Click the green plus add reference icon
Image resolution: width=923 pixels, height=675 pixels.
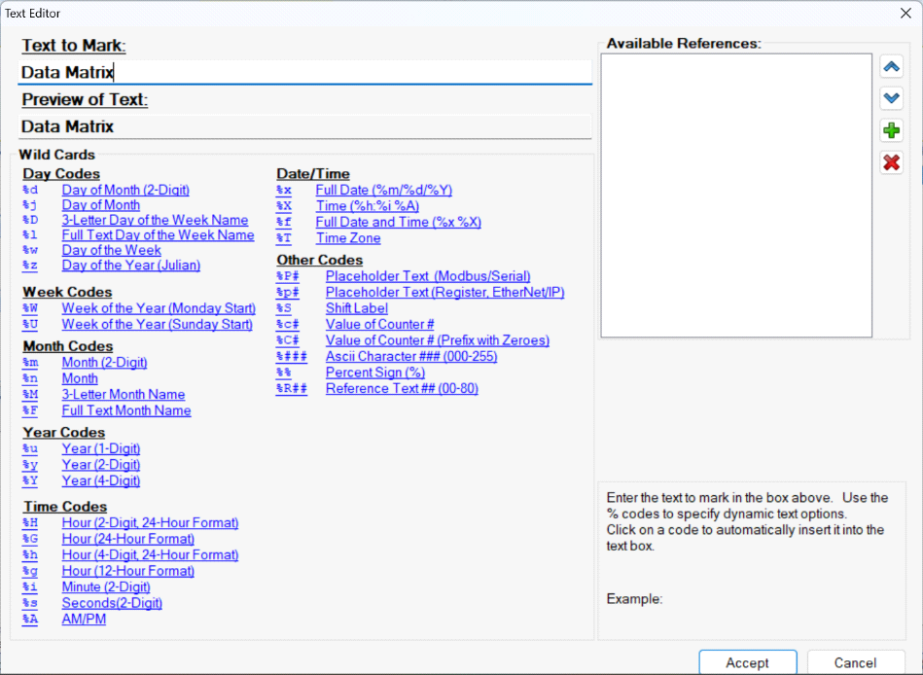891,131
